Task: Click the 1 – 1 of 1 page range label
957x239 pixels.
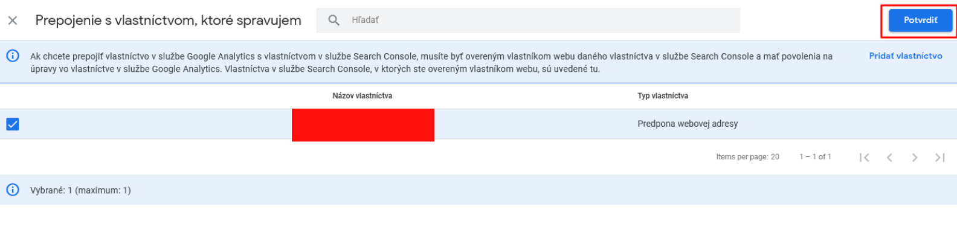Action: [x=815, y=157]
